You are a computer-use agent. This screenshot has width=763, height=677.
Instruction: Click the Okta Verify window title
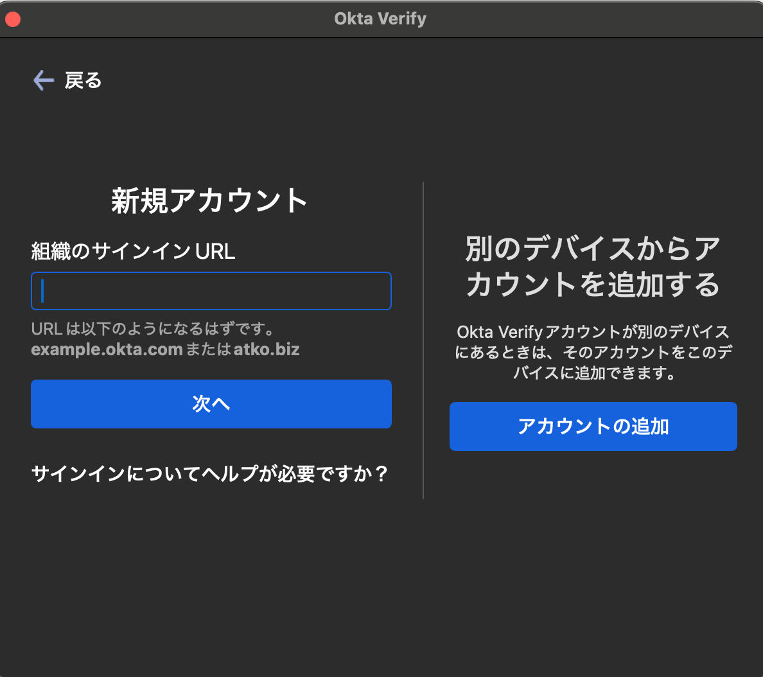click(x=380, y=19)
